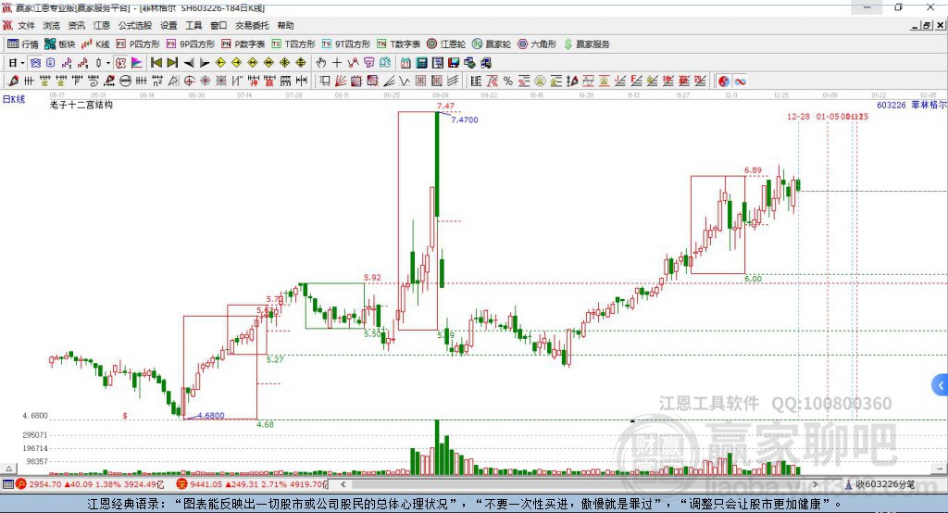Viewport: 948px width, 513px height.
Task: Select the zigzag wave line tool
Action: 405,81
